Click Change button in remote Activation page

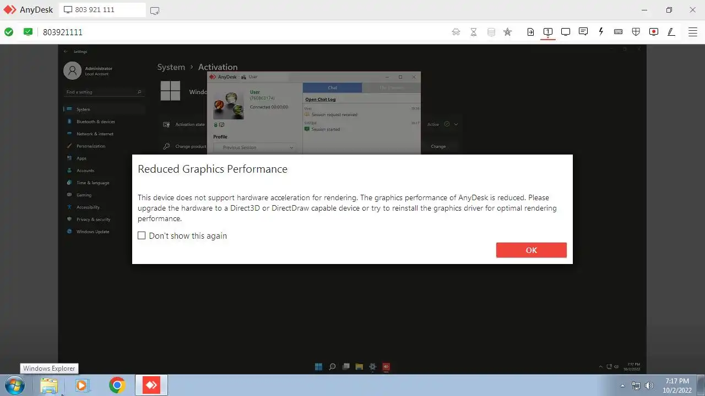coord(438,146)
